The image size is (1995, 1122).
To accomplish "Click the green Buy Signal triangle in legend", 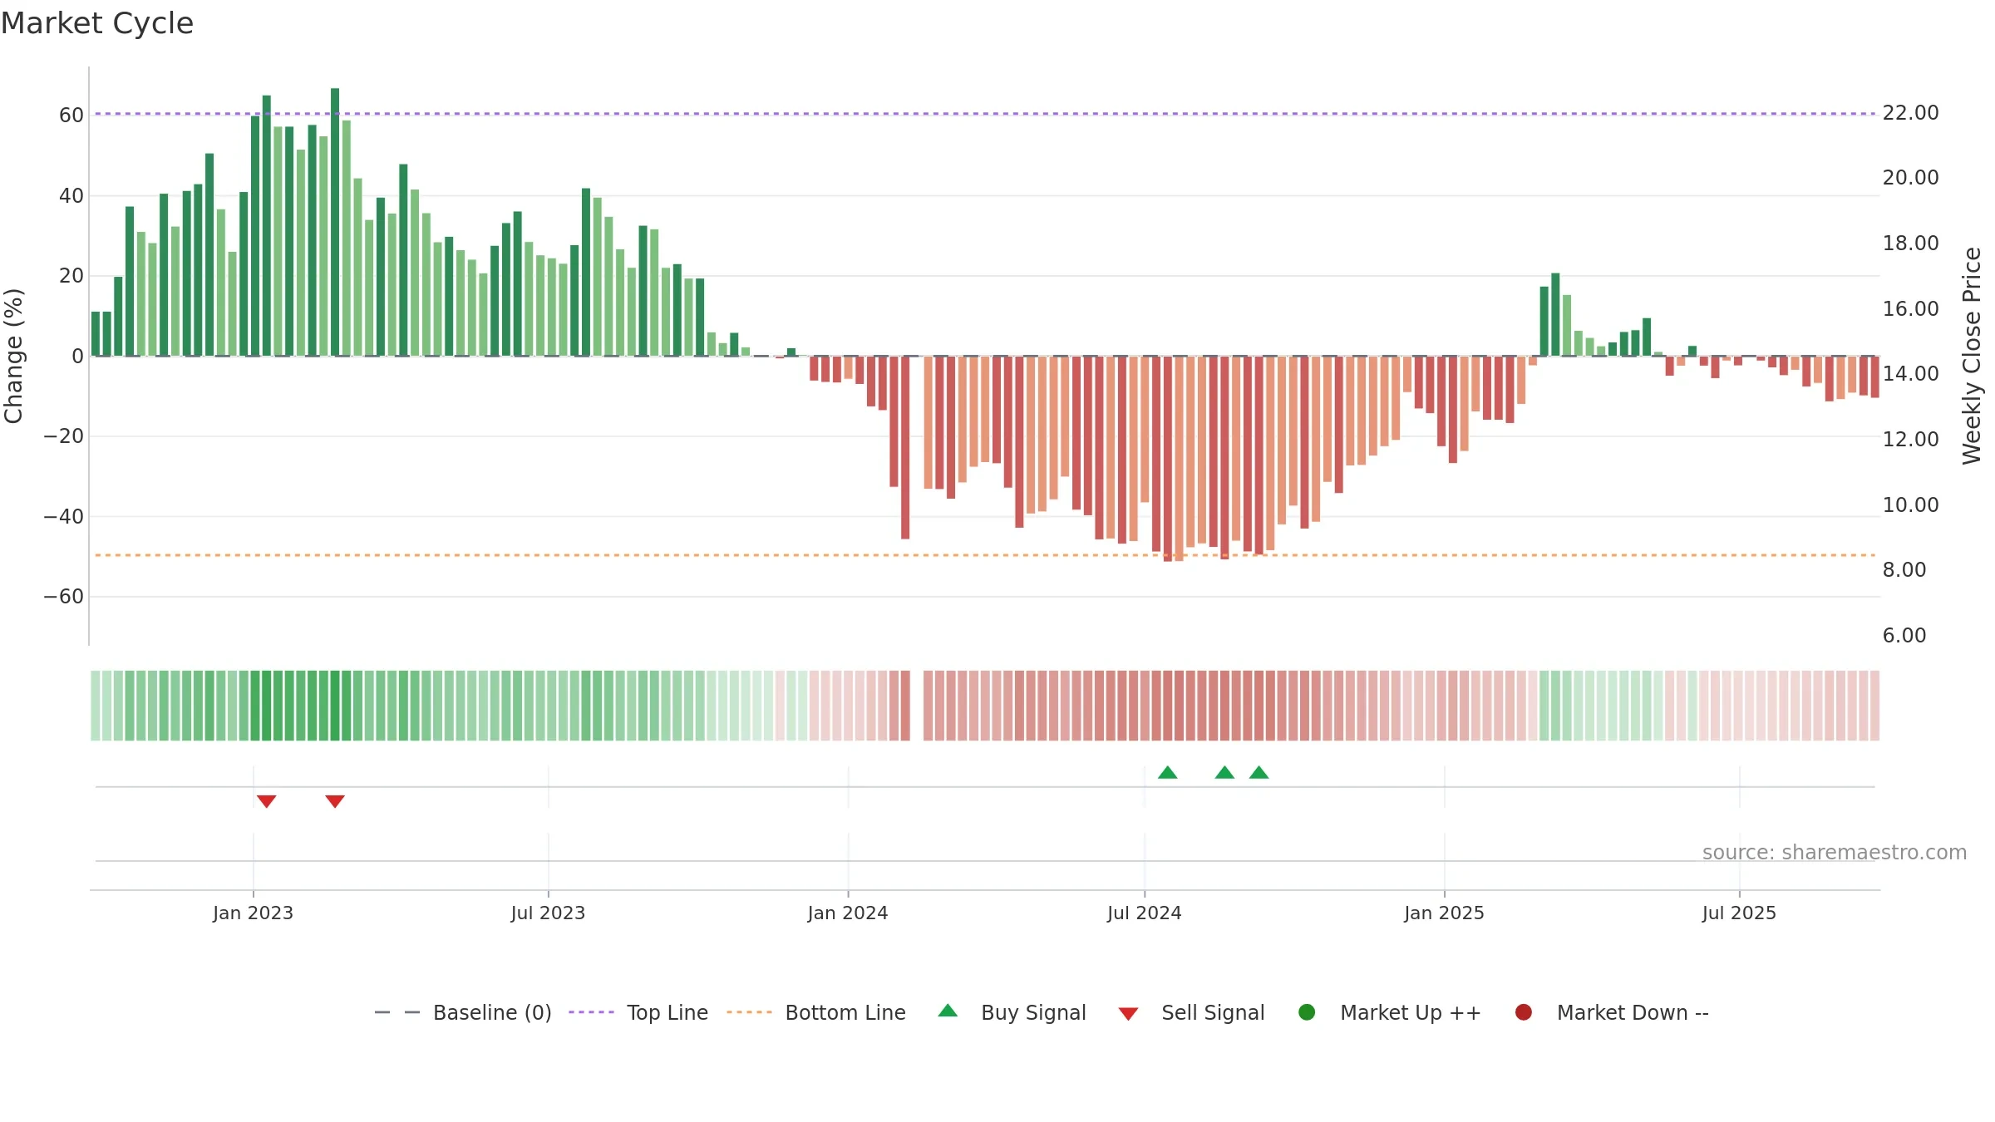I will click(x=948, y=1011).
